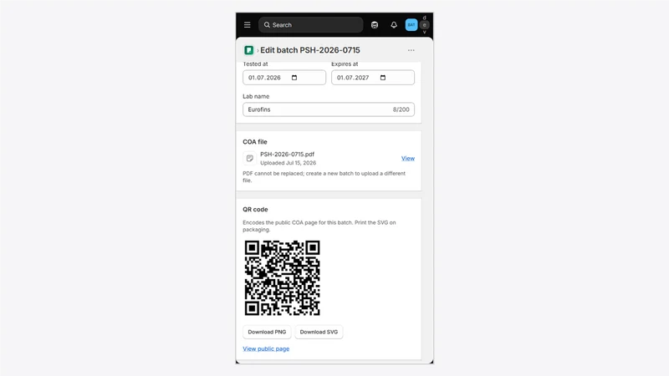Click the PSH-2026-0715.pdf file name
This screenshot has width=669, height=376.
click(287, 155)
